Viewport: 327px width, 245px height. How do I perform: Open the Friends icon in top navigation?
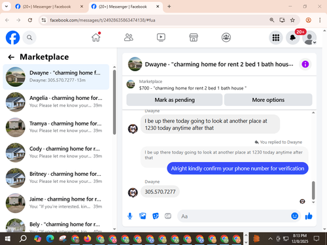click(x=129, y=37)
